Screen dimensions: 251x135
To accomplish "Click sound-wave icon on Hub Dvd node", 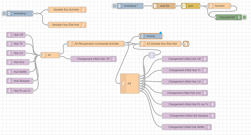I will 9,62.
